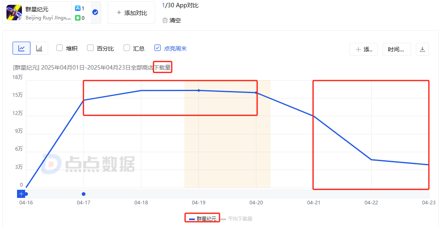Enable the 汇总 checkbox
Image resolution: width=439 pixels, height=227 pixels.
click(x=127, y=48)
